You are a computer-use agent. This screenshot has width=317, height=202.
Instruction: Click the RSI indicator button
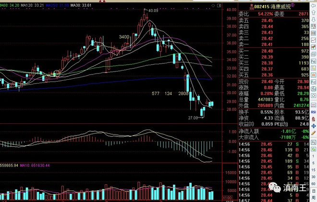(x=313, y=112)
